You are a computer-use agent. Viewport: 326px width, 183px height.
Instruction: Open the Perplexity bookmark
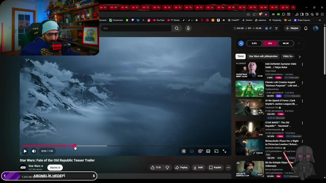pyautogui.click(x=275, y=20)
